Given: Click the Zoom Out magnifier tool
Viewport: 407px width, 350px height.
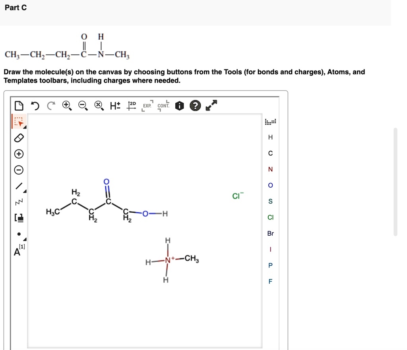Looking at the screenshot, I should pos(82,105).
